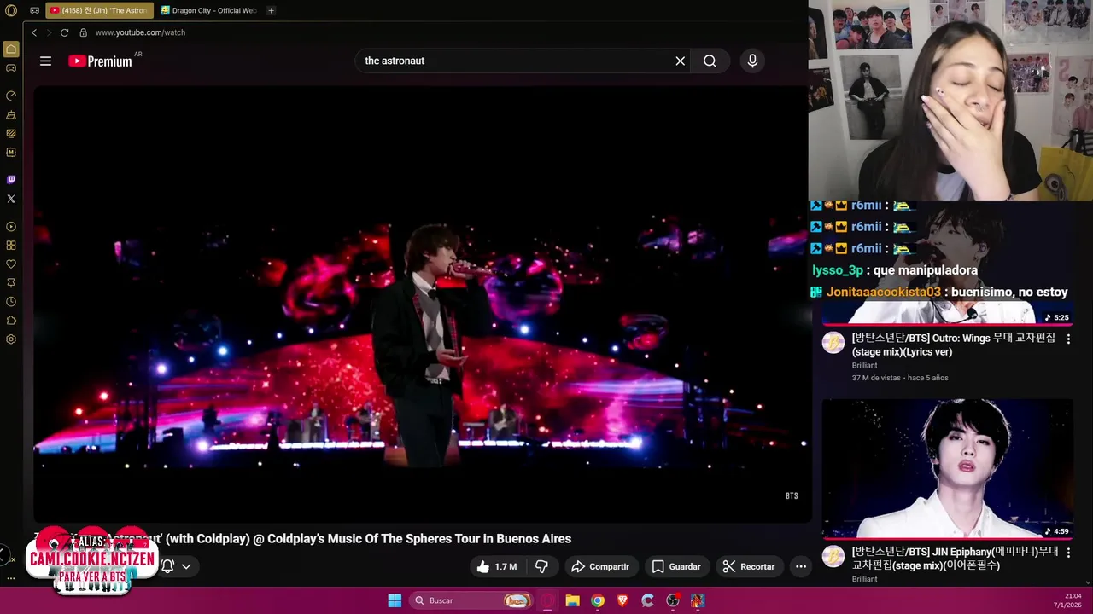The height and width of the screenshot is (614, 1093).
Task: Click the Windows taskbar Buscar search box
Action: coord(470,600)
